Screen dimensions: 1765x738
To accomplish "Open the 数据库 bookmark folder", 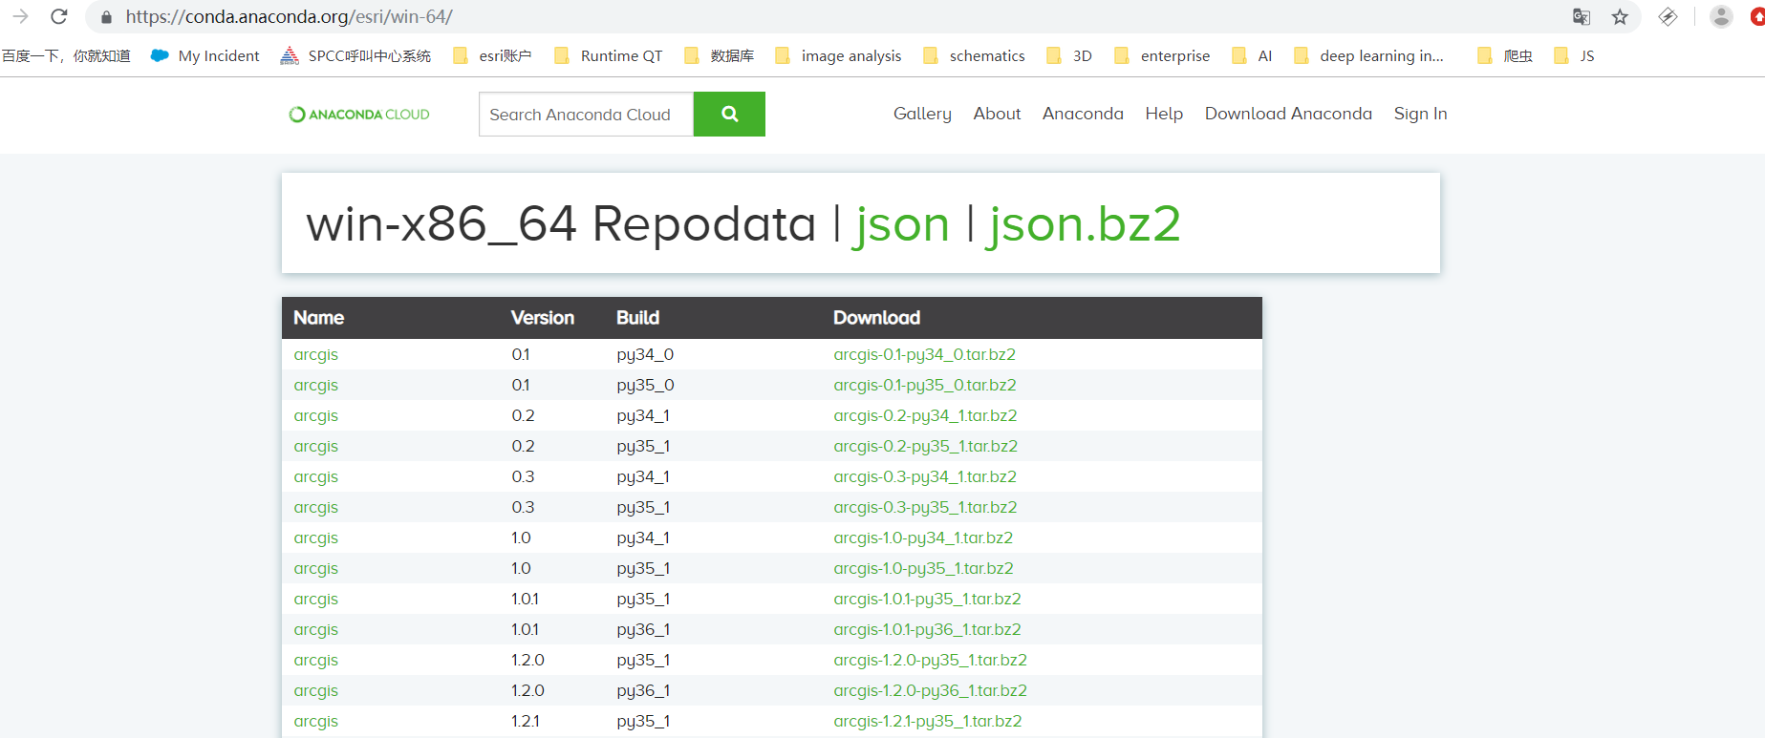I will tap(719, 55).
